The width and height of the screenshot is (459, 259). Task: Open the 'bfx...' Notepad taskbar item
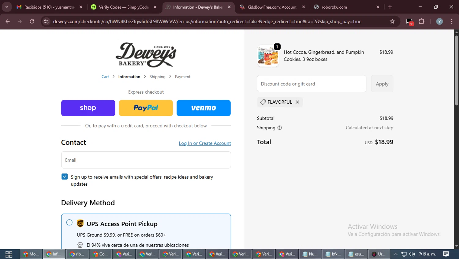point(334,254)
